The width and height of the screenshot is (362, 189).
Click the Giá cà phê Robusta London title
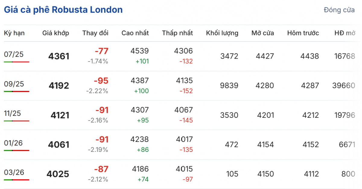click(63, 10)
